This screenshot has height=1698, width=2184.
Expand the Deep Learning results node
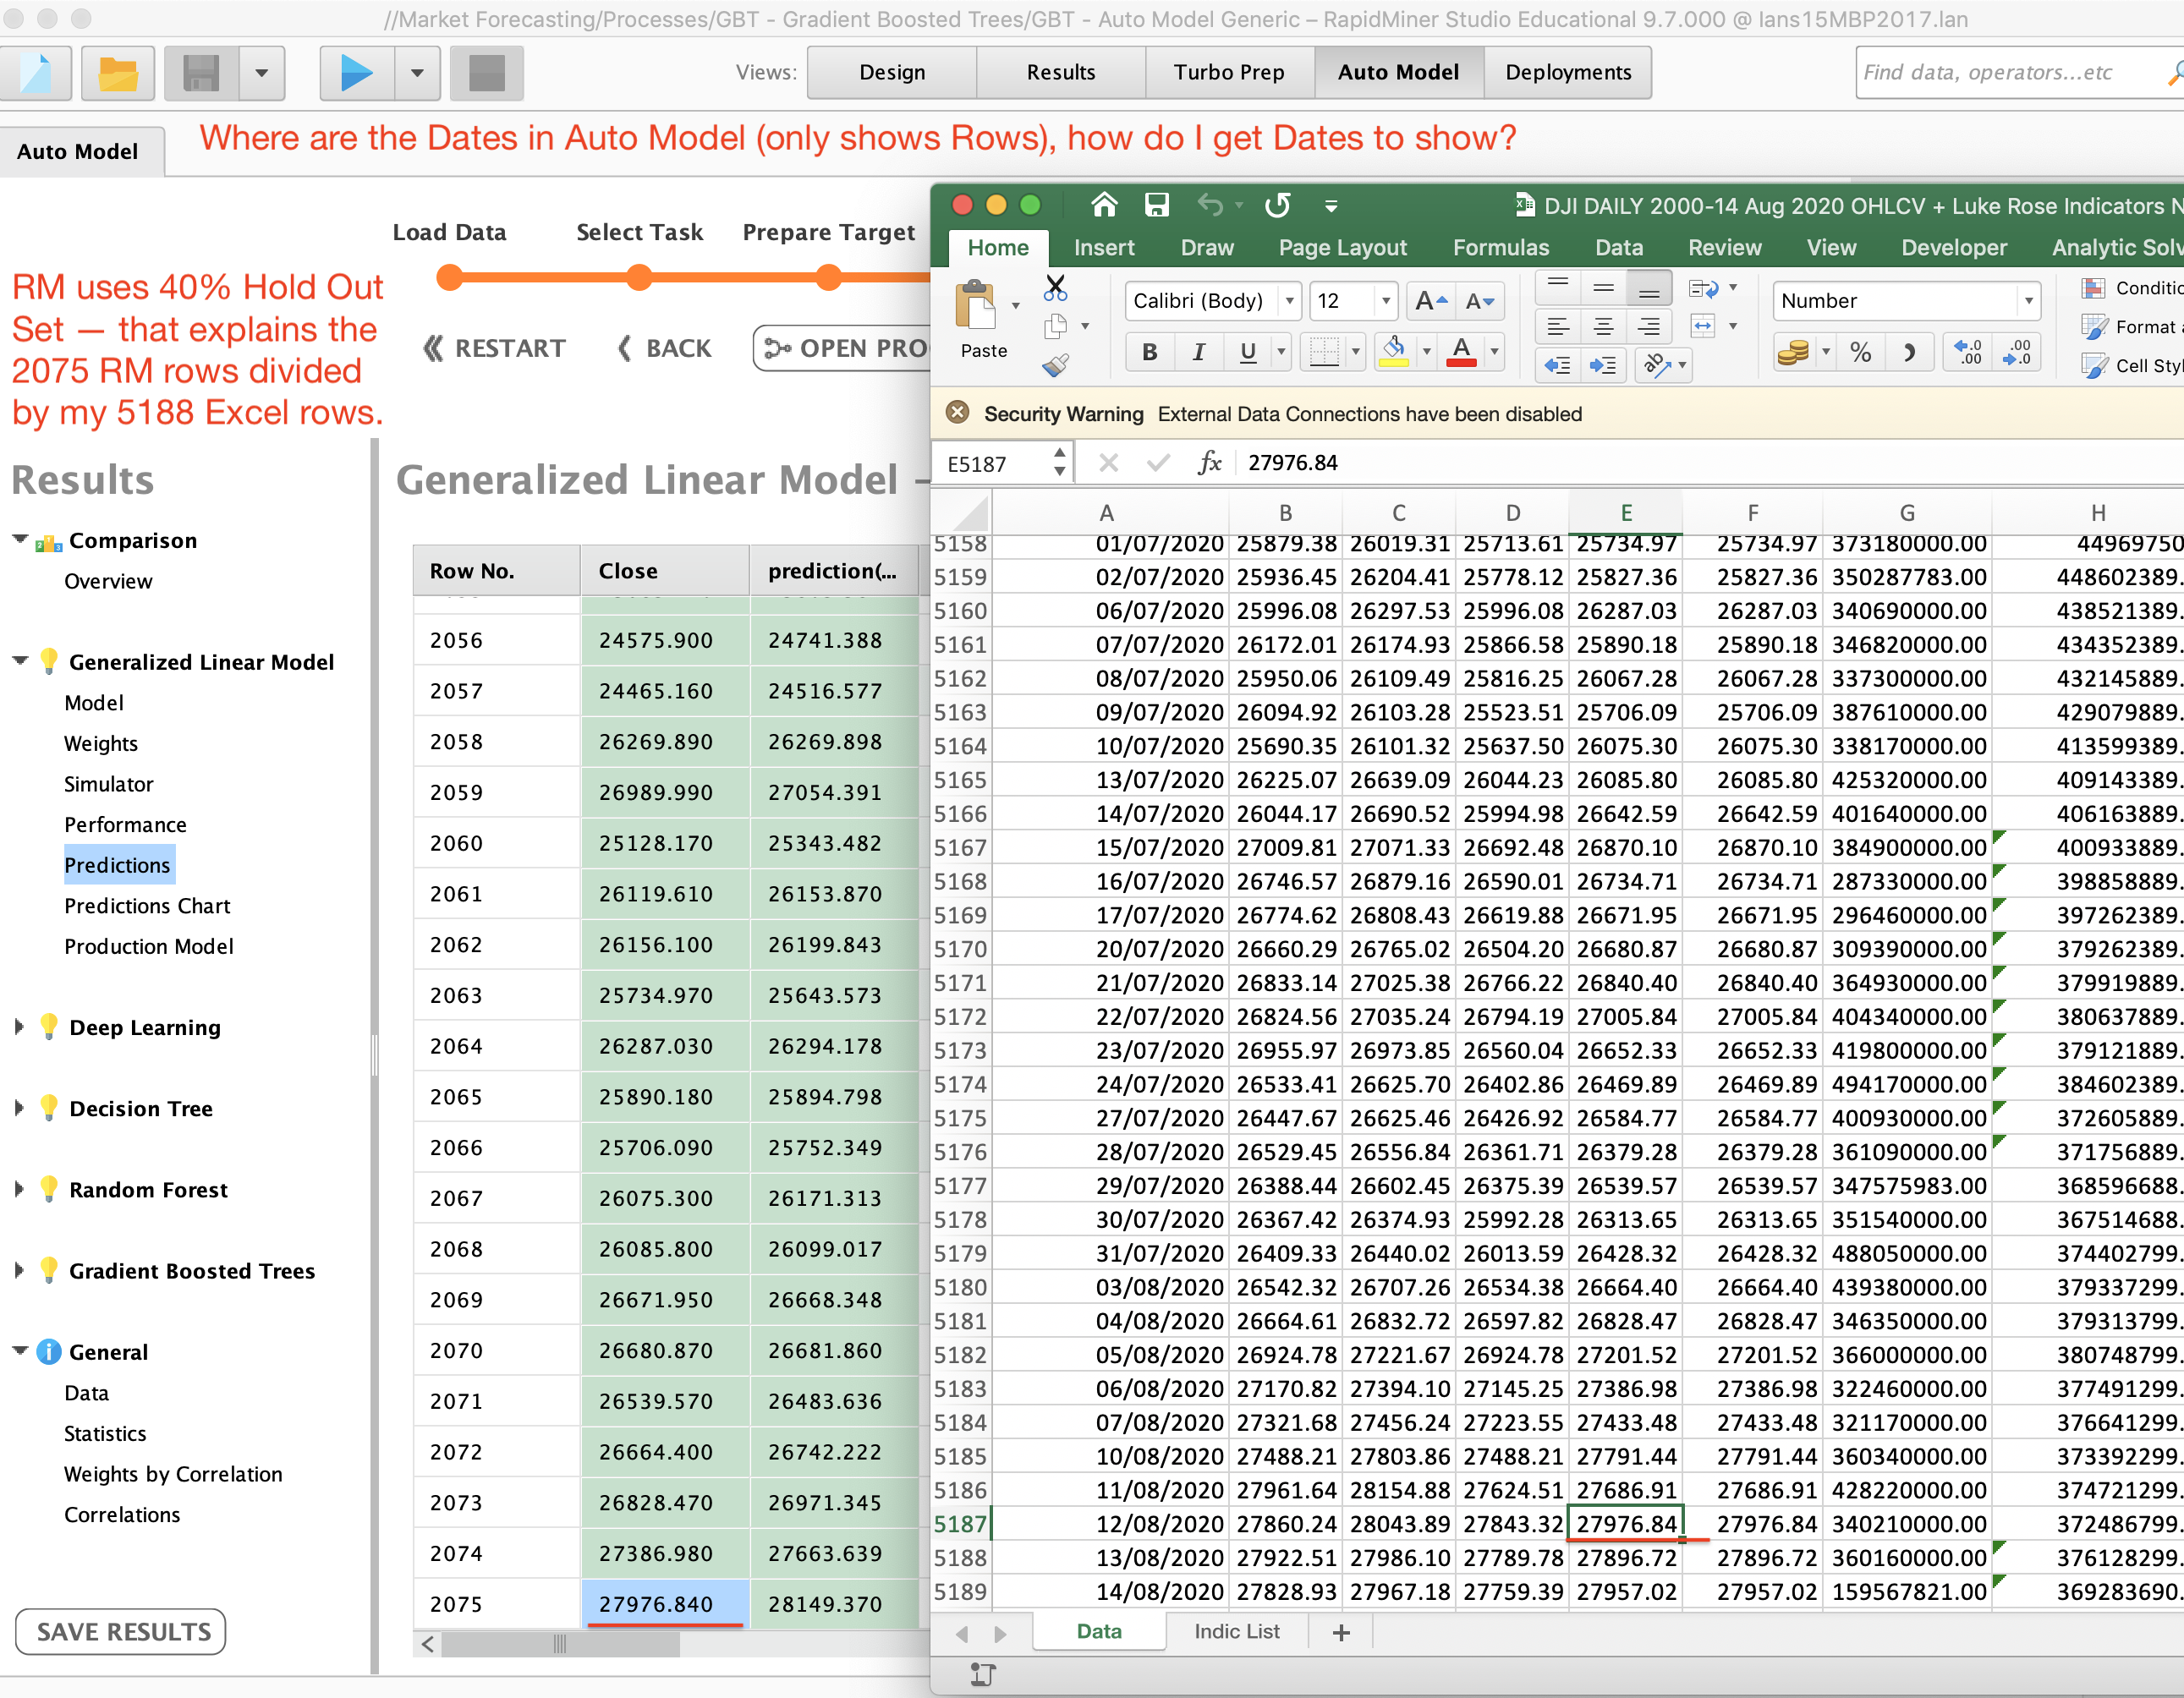19,1027
